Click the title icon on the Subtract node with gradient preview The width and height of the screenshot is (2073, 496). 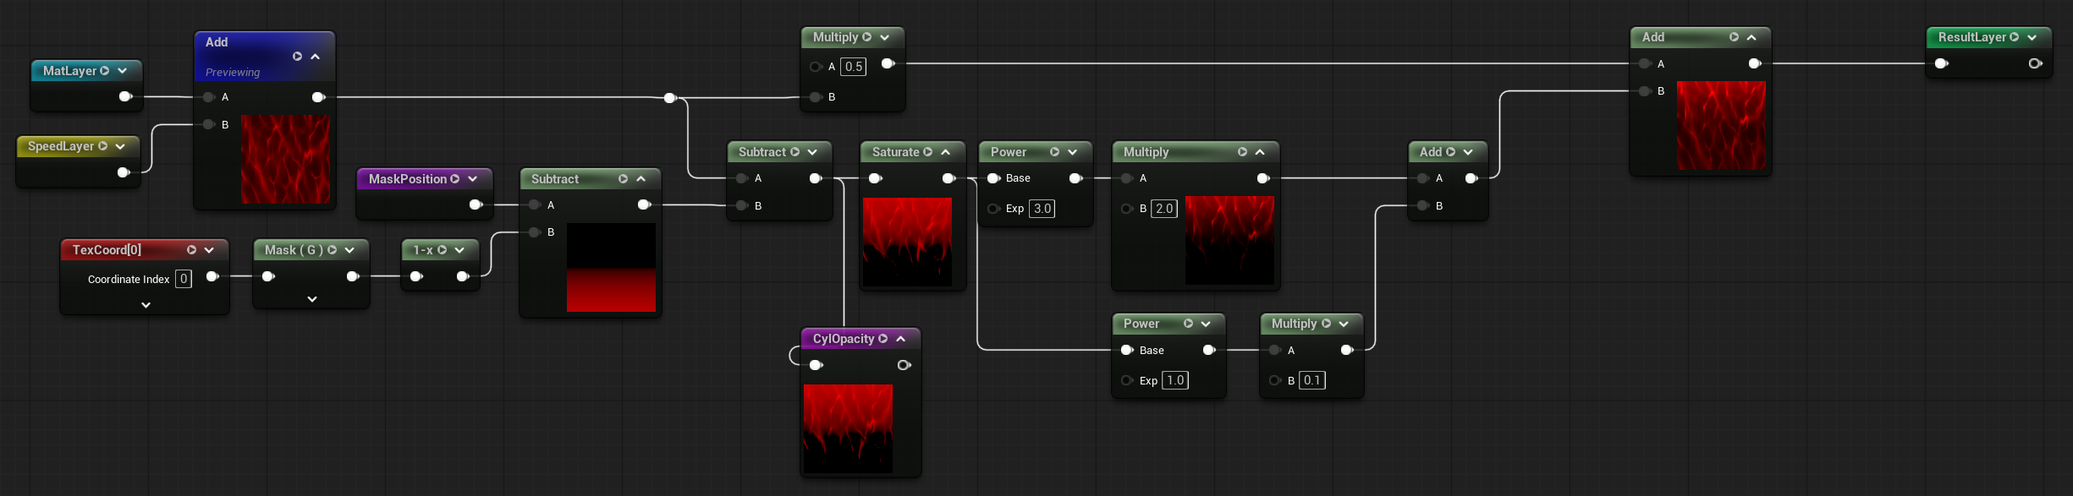[624, 179]
